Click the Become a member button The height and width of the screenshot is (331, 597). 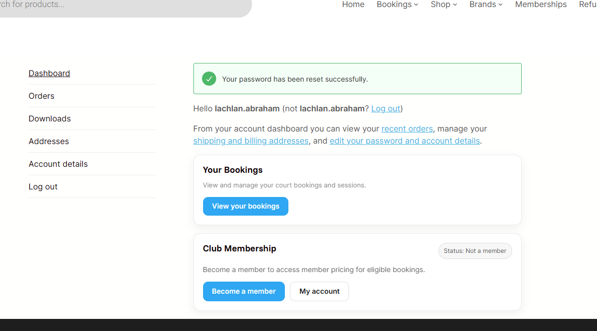tap(243, 291)
